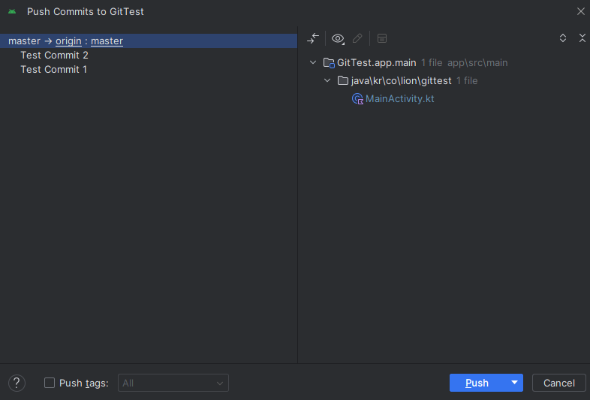The width and height of the screenshot is (590, 400).
Task: Click the Collapse All icon
Action: (582, 38)
